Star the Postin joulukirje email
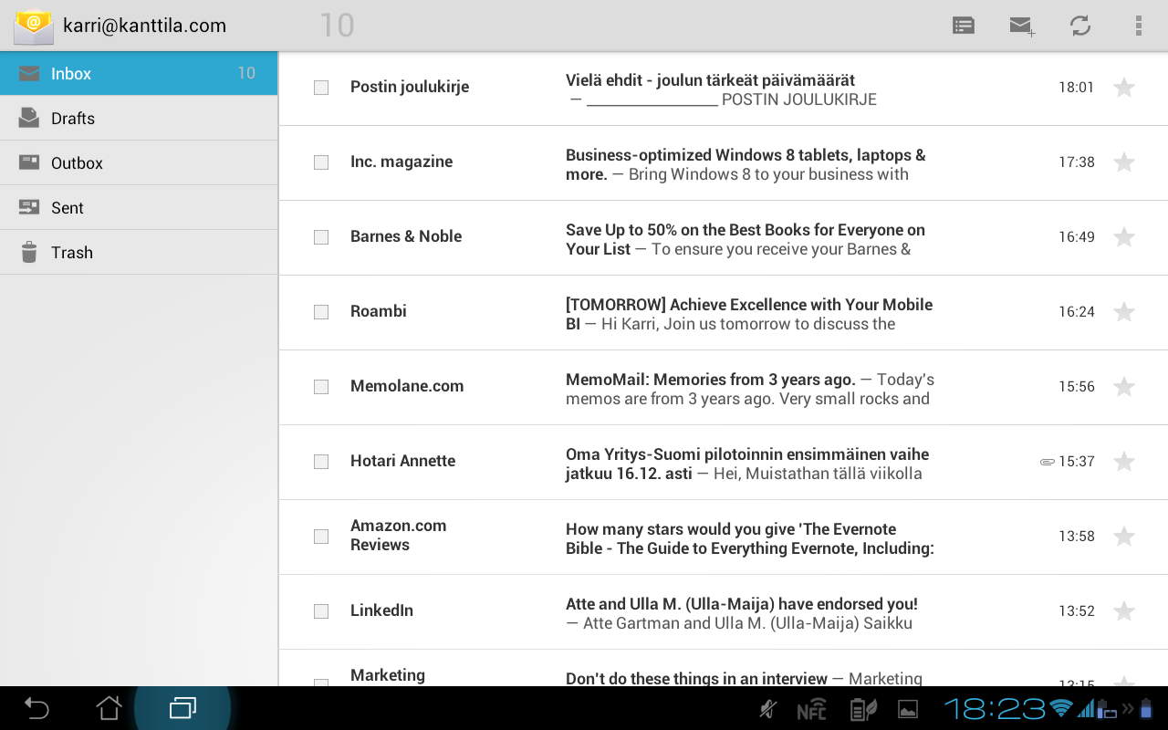Viewport: 1168px width, 730px height. 1124,88
